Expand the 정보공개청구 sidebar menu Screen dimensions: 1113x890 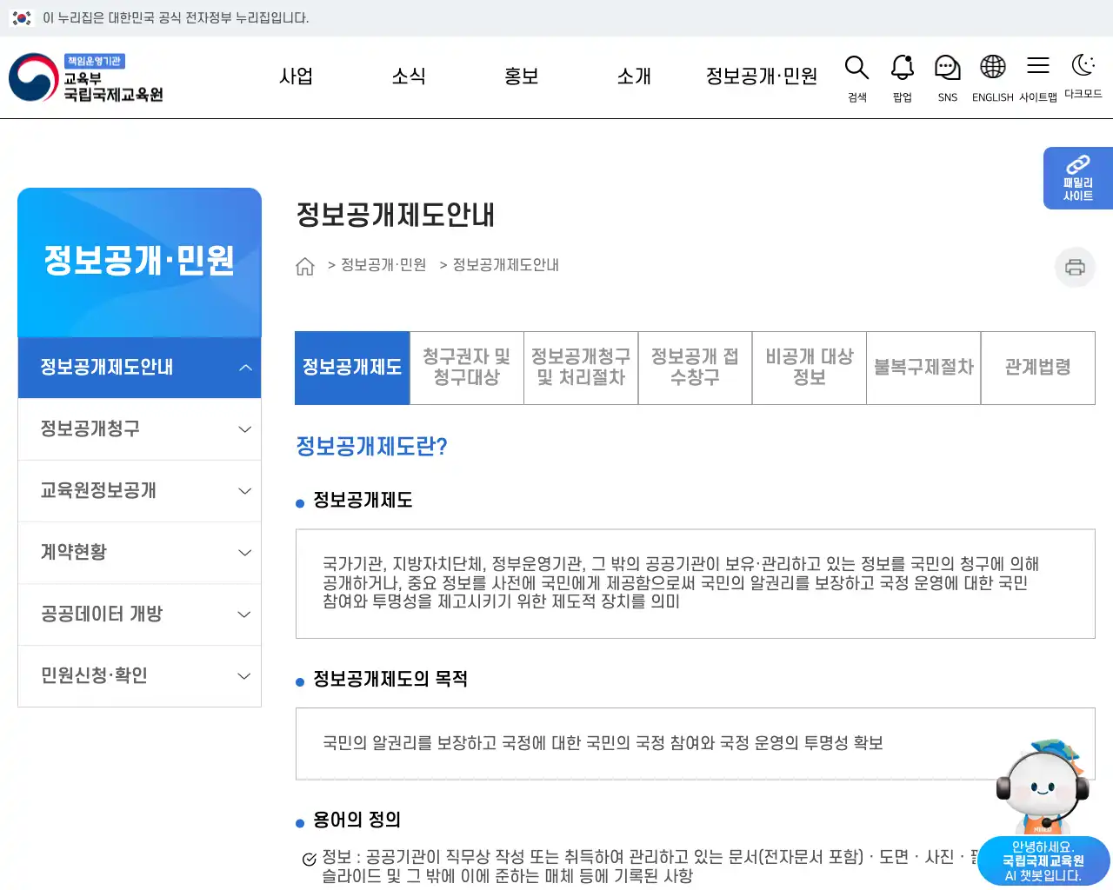(x=139, y=429)
